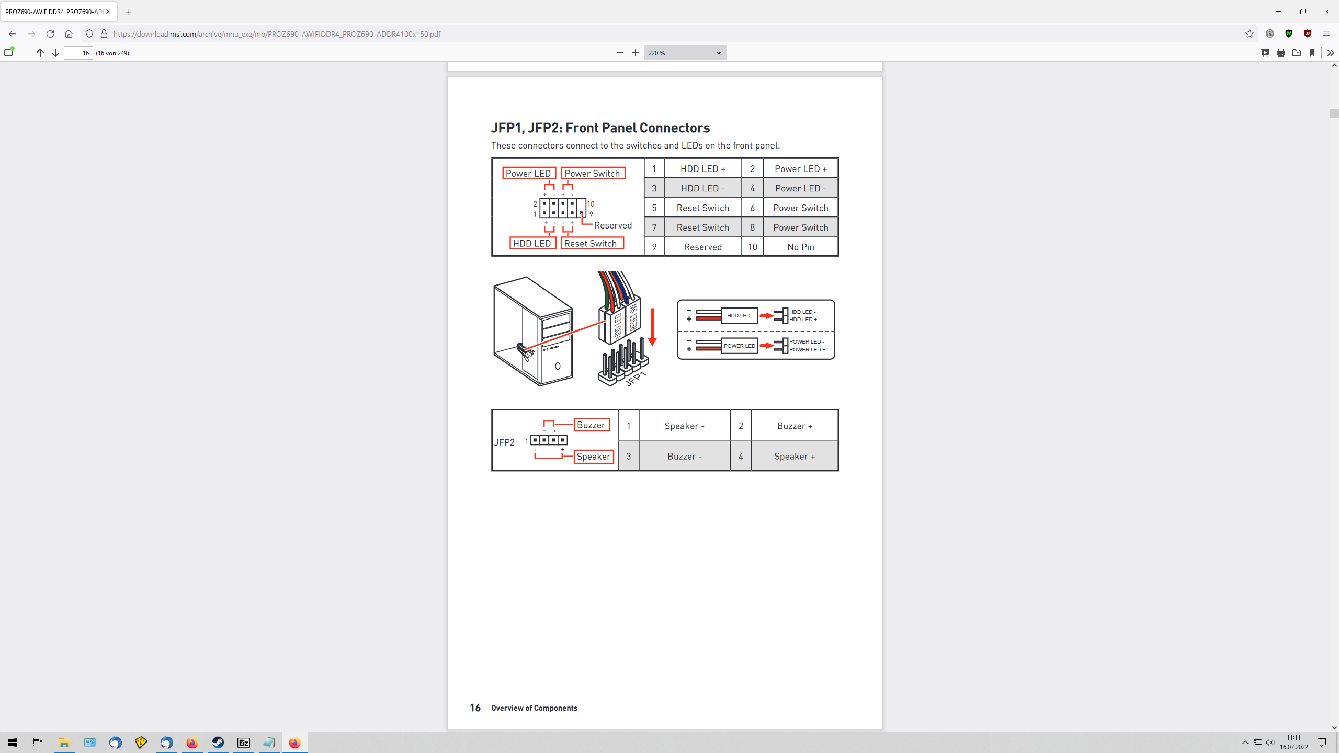Bookmark this page with the star
This screenshot has height=753, width=1339.
click(1249, 33)
